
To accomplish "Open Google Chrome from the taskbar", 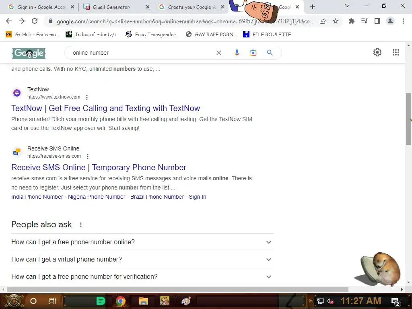I will [x=120, y=301].
